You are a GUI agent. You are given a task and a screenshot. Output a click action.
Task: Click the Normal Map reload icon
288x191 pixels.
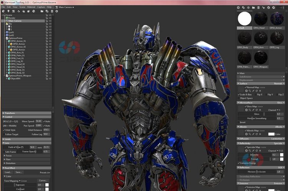tap(257, 91)
